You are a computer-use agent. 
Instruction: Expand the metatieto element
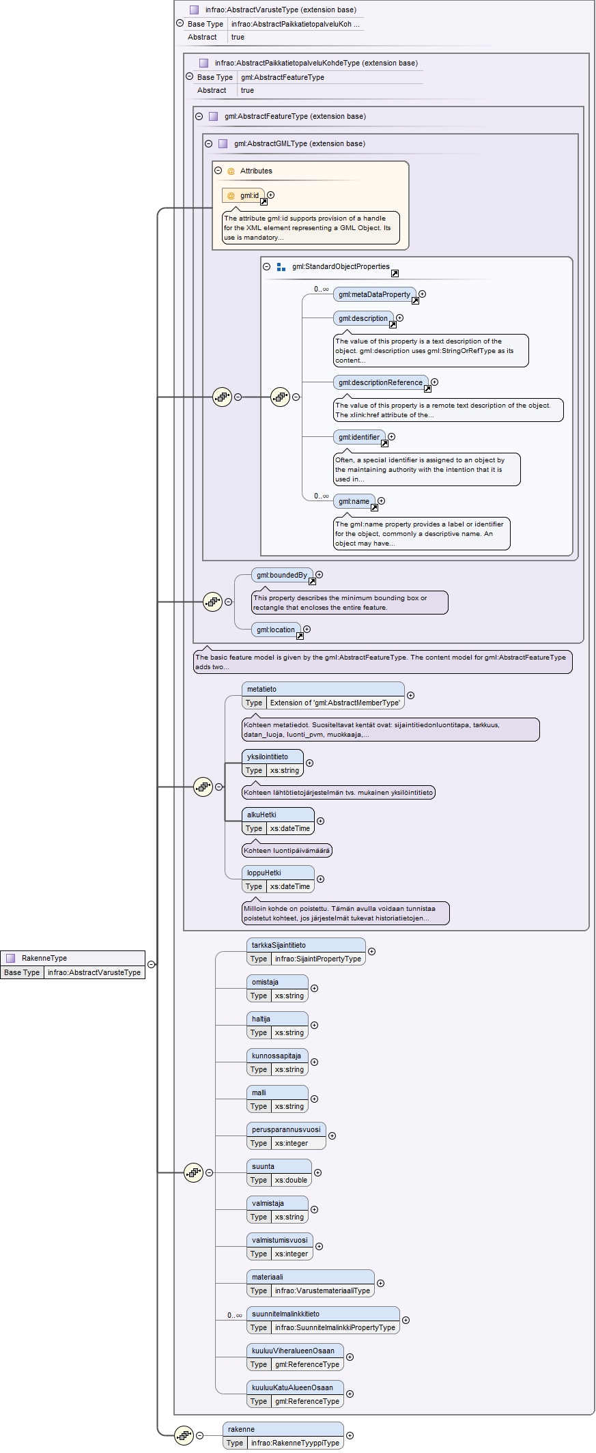pos(411,696)
